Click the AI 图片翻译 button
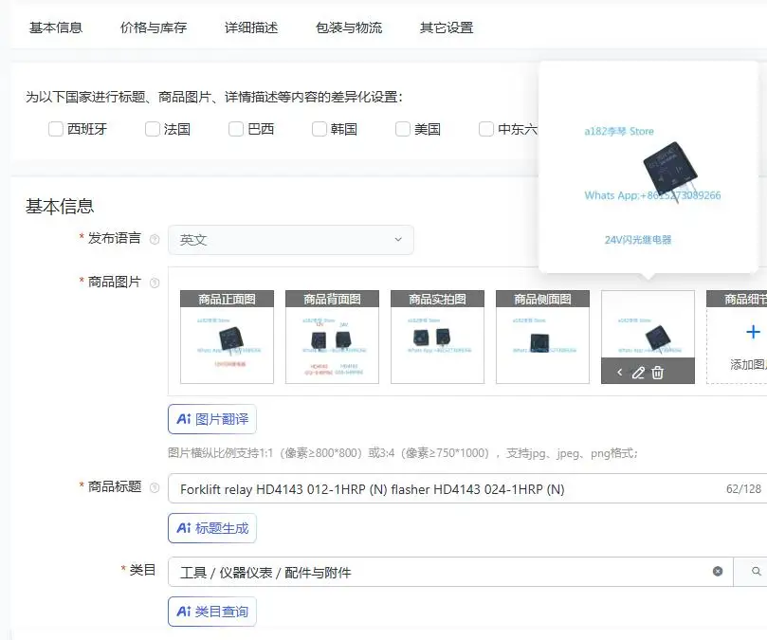767x640 pixels. click(x=212, y=419)
